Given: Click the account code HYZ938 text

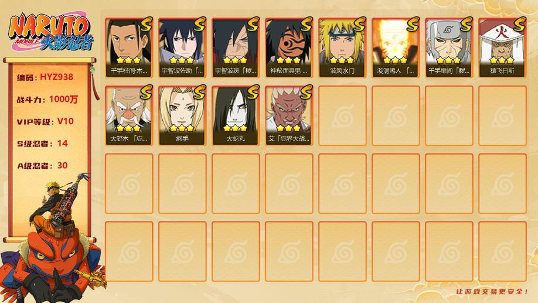Looking at the screenshot, I should click(x=57, y=77).
